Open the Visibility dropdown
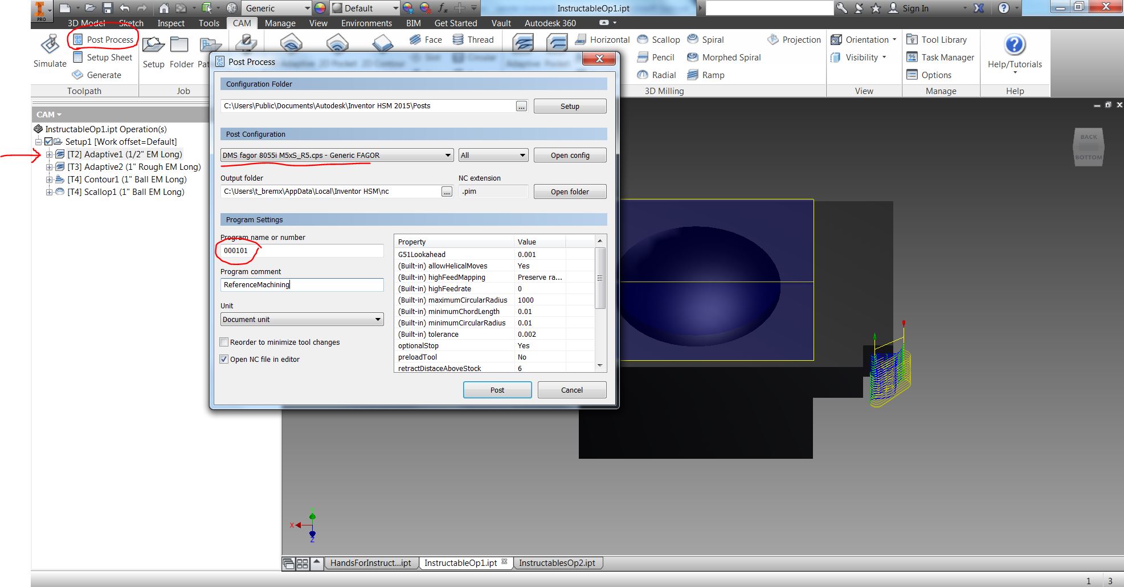 pyautogui.click(x=859, y=57)
